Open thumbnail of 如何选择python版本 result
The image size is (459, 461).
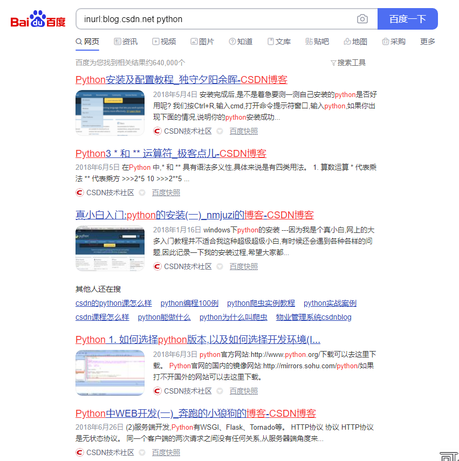(x=110, y=373)
